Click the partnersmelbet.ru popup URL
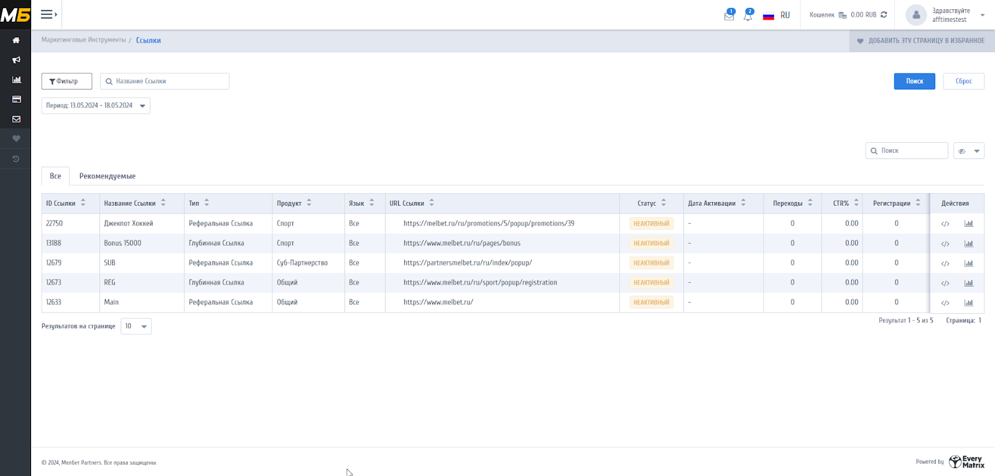The height and width of the screenshot is (476, 995). [468, 263]
